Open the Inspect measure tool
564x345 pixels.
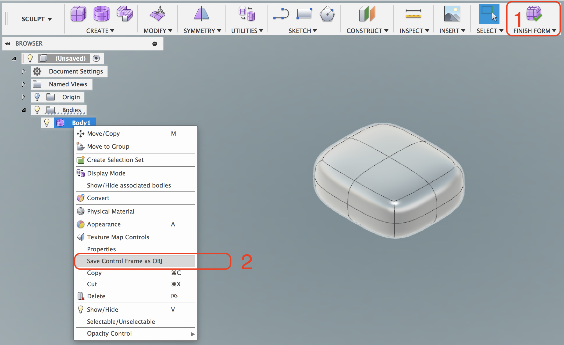tap(413, 13)
